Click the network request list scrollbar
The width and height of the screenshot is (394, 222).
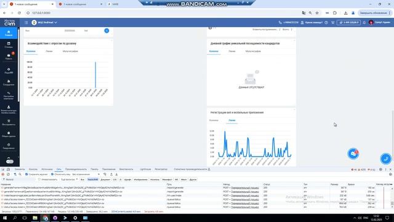coord(392,203)
